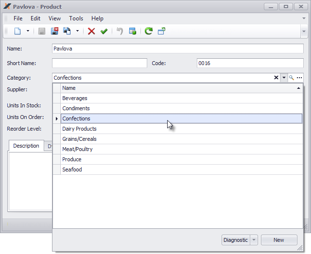Screen dimensions: 311x254
Task: Open the View menu
Action: (x=54, y=18)
